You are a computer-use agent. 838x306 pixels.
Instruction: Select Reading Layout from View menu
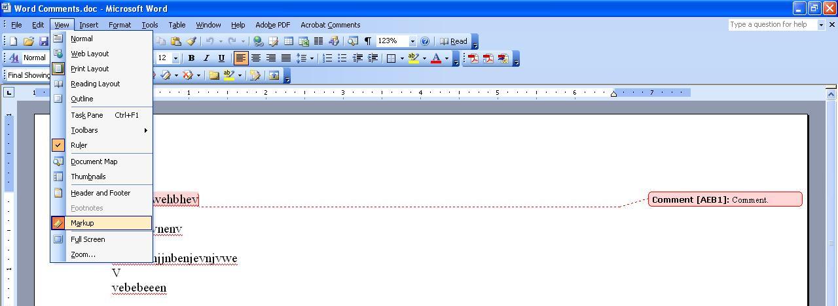click(101, 84)
